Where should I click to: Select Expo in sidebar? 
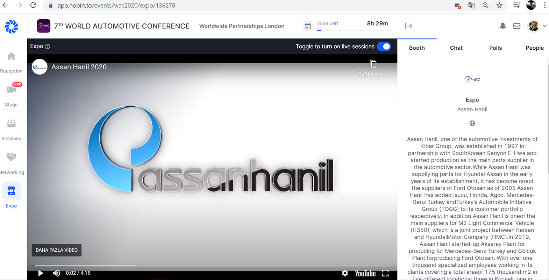[11, 196]
